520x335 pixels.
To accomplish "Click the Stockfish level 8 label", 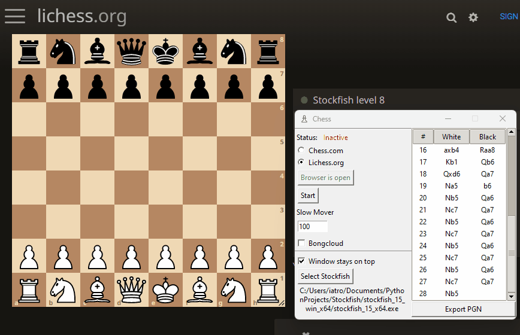I will coord(349,100).
